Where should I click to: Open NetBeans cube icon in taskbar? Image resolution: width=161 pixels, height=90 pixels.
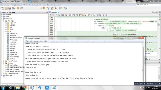coord(32,88)
